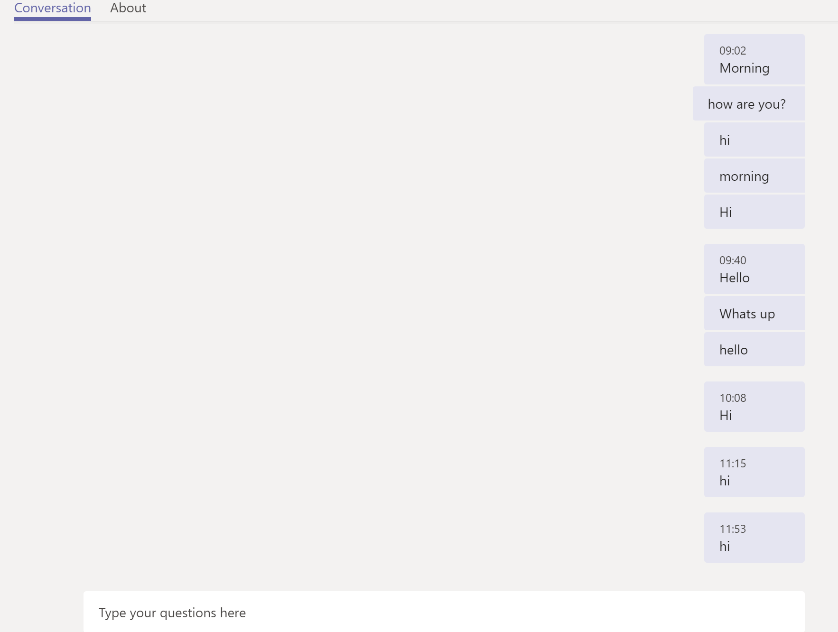Open the About tab
Image resolution: width=838 pixels, height=632 pixels.
coord(128,9)
